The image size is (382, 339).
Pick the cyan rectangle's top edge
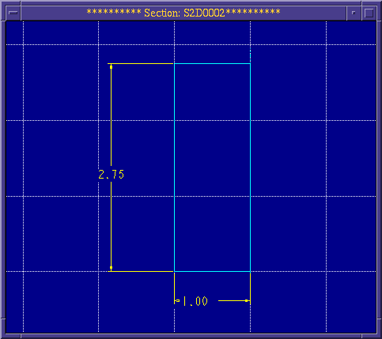pyautogui.click(x=212, y=63)
